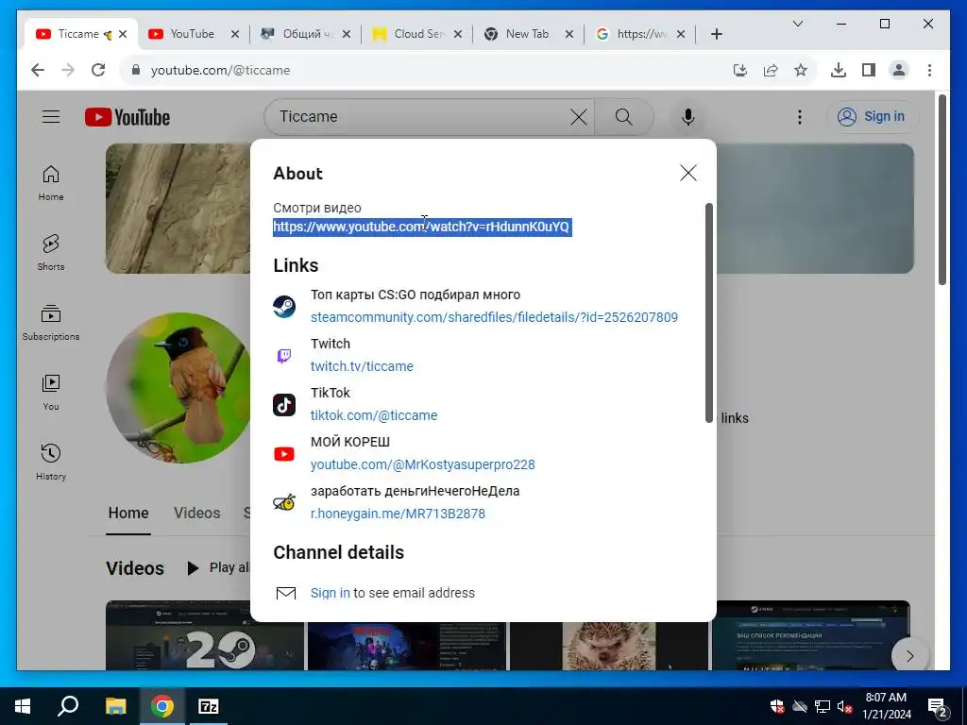
Task: Select the channel Videos tab
Action: click(196, 513)
